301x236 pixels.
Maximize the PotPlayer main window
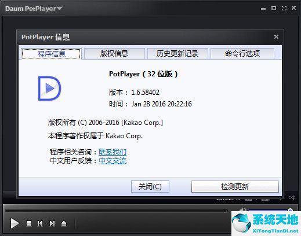click(x=274, y=8)
